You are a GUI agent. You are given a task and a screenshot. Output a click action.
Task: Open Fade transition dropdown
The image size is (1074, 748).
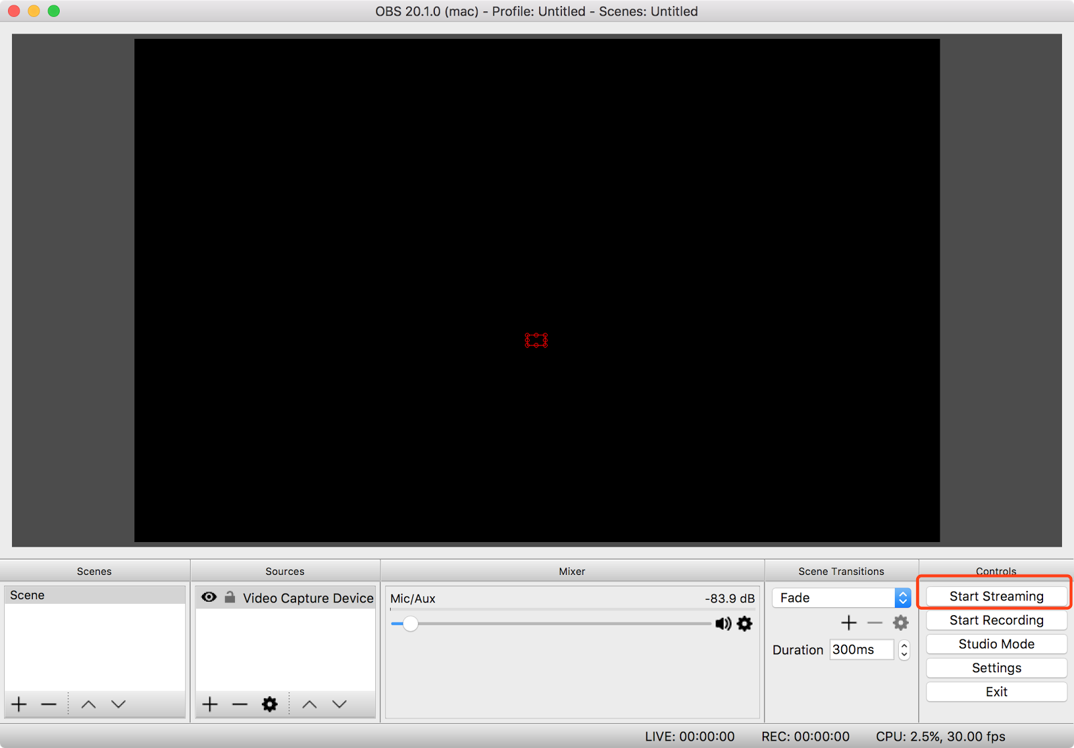pos(842,598)
